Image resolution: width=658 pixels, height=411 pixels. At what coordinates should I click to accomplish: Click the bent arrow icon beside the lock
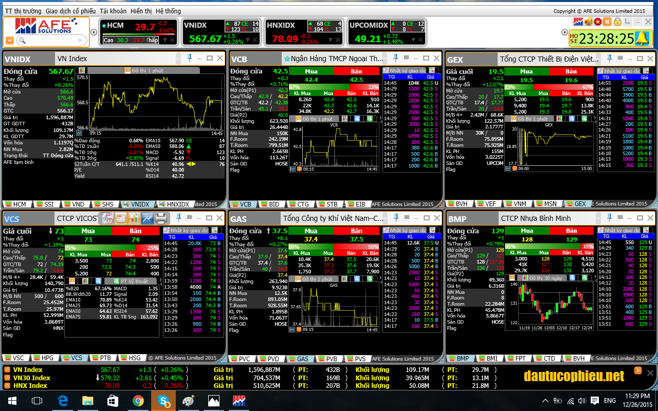coord(627,22)
